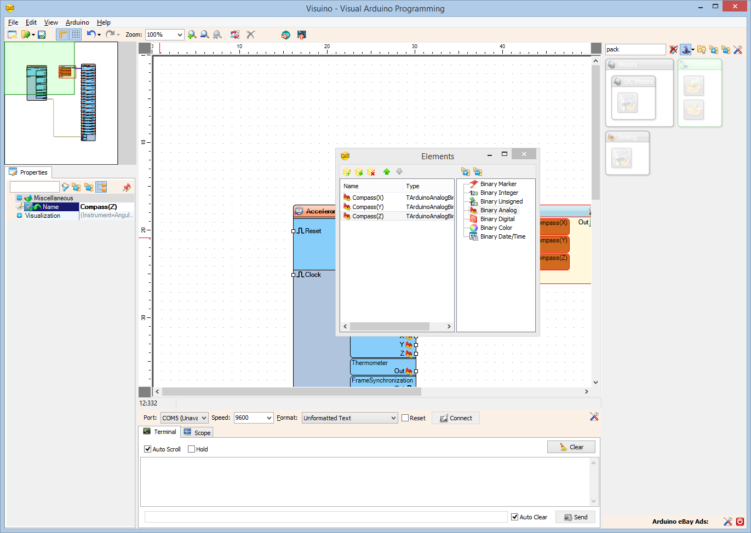The image size is (751, 533).
Task: Open the Arduino menu
Action: coord(77,22)
